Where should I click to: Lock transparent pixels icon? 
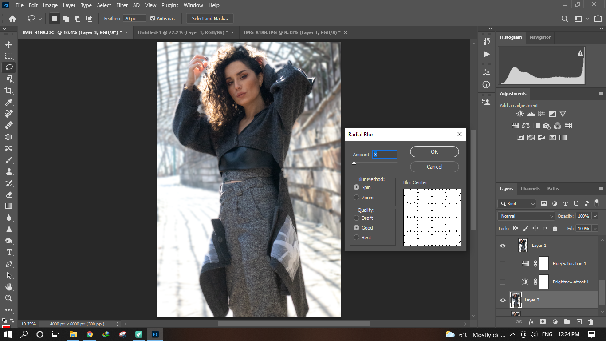coord(515,228)
